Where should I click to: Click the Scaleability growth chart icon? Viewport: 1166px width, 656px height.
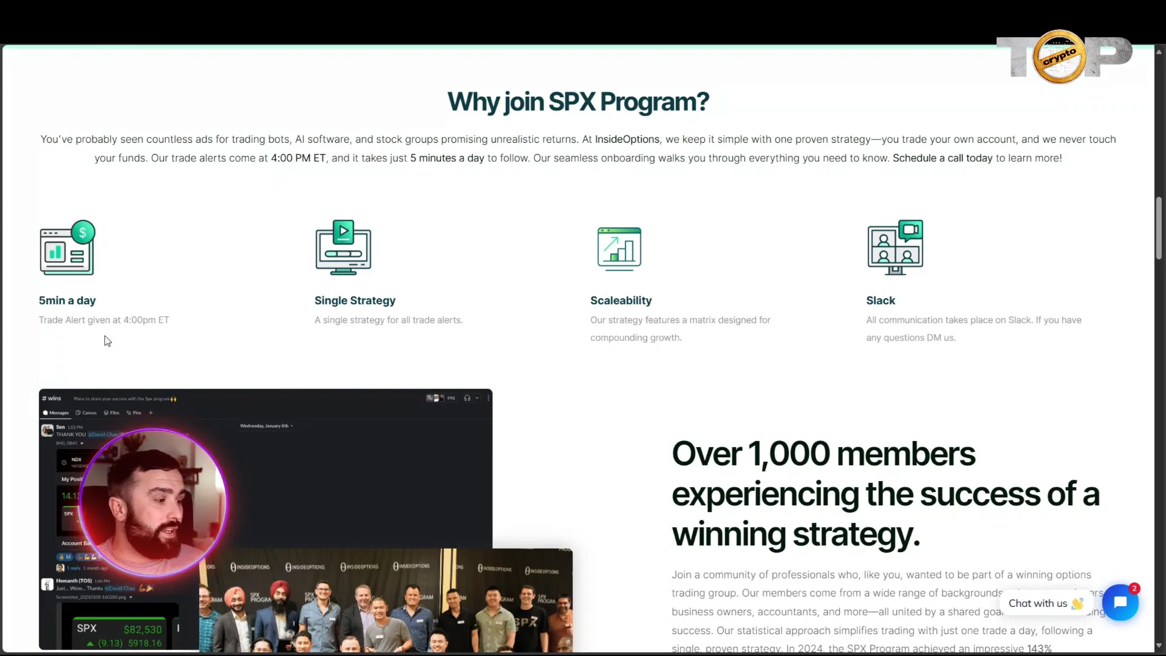(x=619, y=249)
